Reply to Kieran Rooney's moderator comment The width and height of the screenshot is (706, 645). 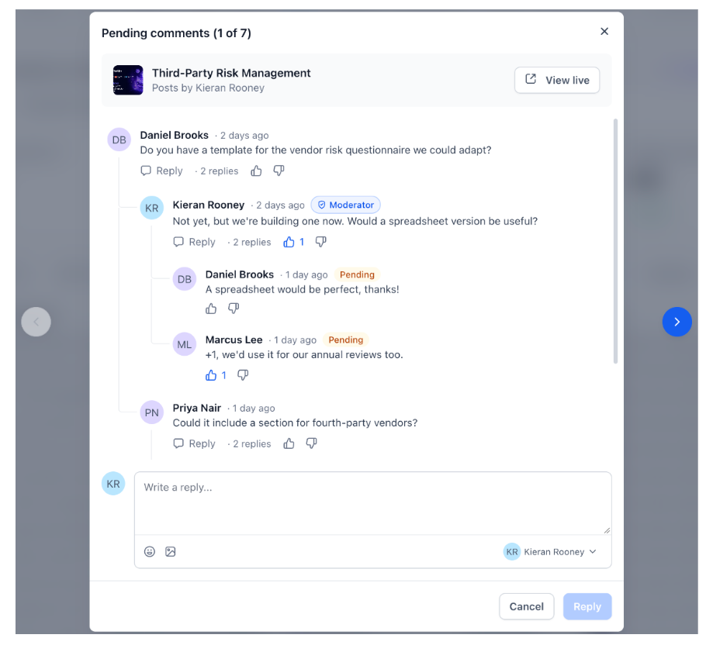tap(195, 242)
